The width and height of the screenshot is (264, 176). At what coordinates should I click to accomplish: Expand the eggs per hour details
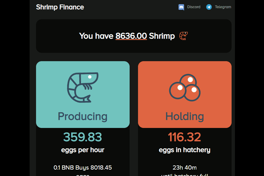click(x=82, y=150)
